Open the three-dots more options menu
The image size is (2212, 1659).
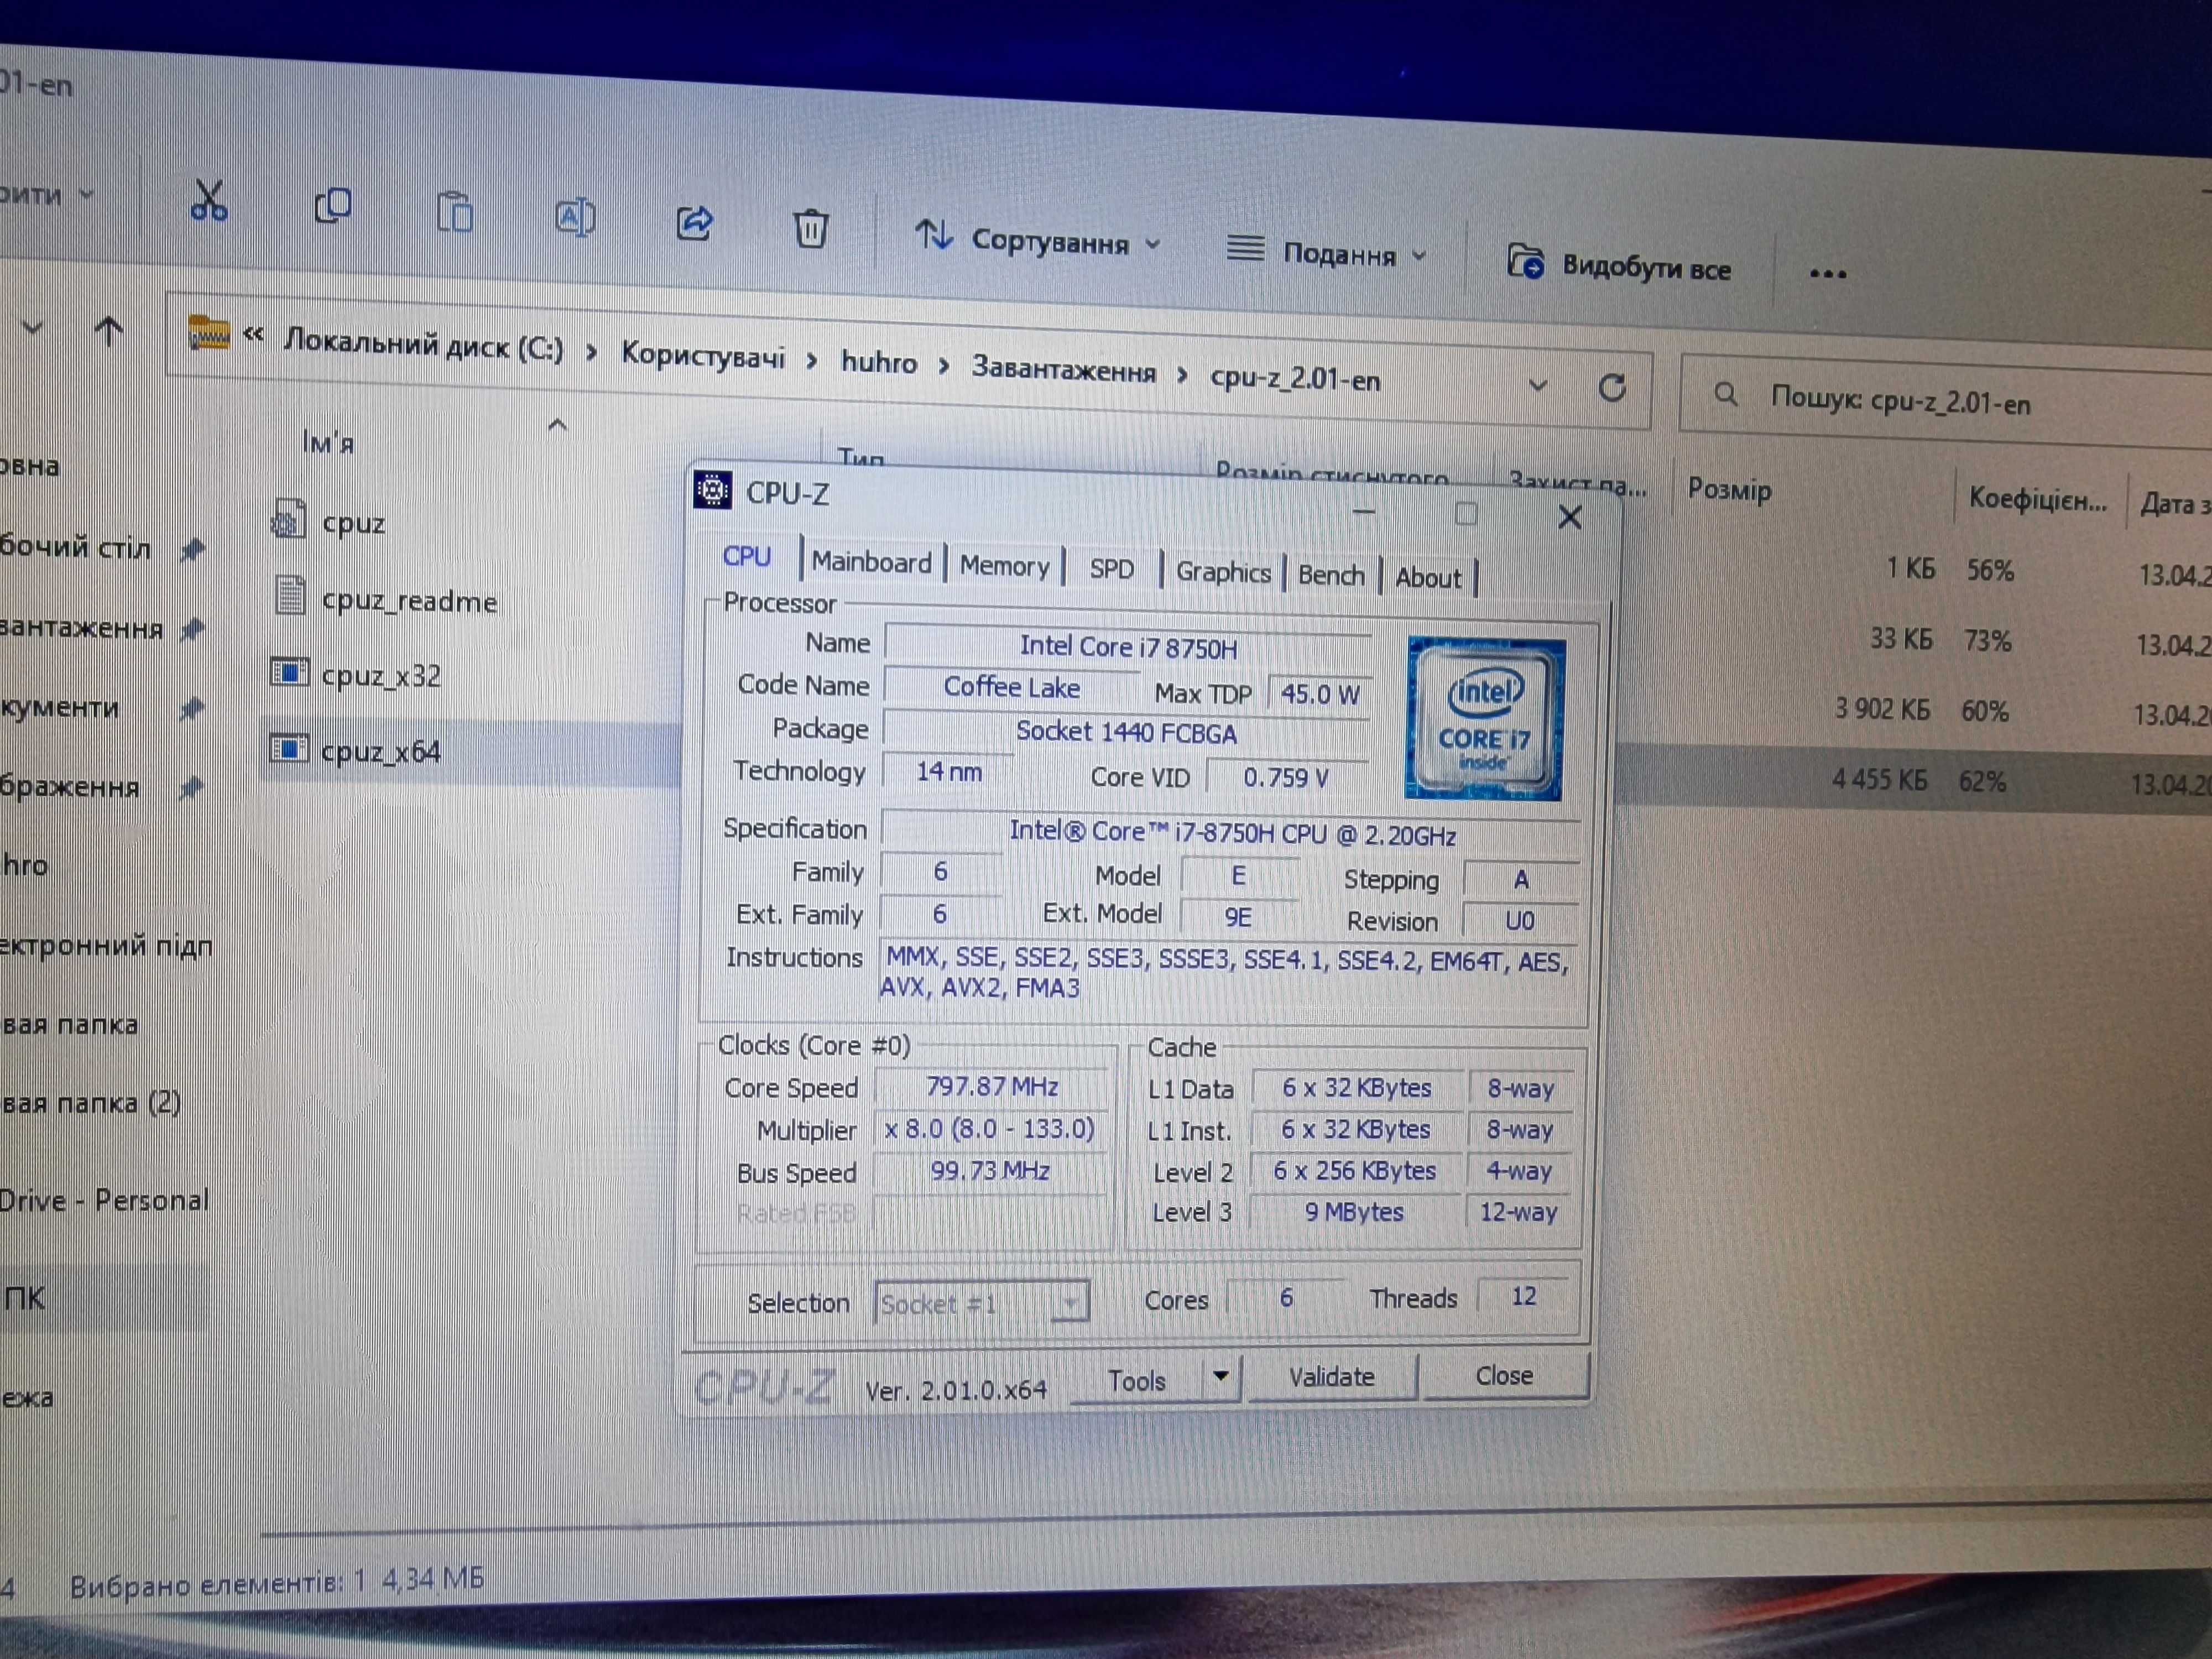[1828, 274]
